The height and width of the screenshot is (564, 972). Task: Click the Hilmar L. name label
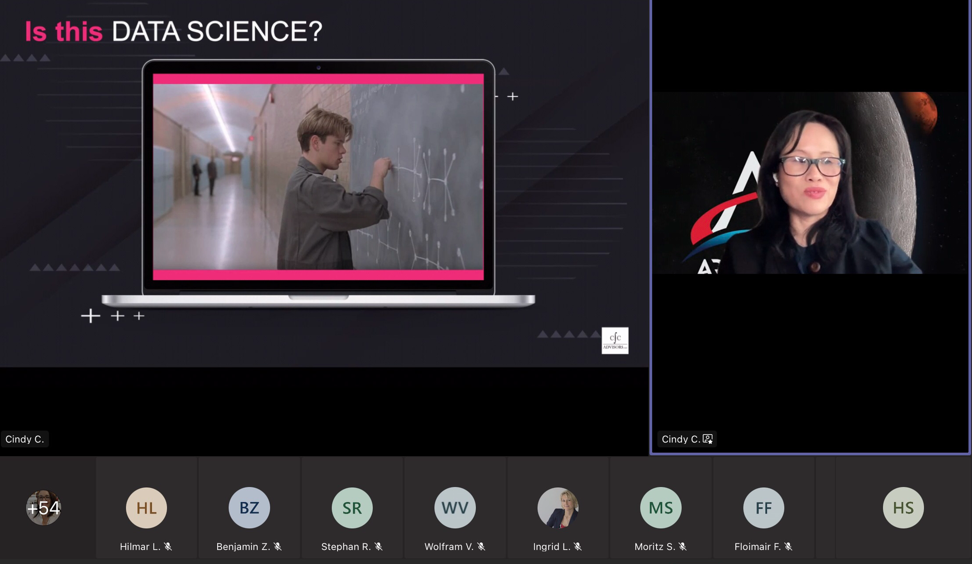click(x=140, y=547)
